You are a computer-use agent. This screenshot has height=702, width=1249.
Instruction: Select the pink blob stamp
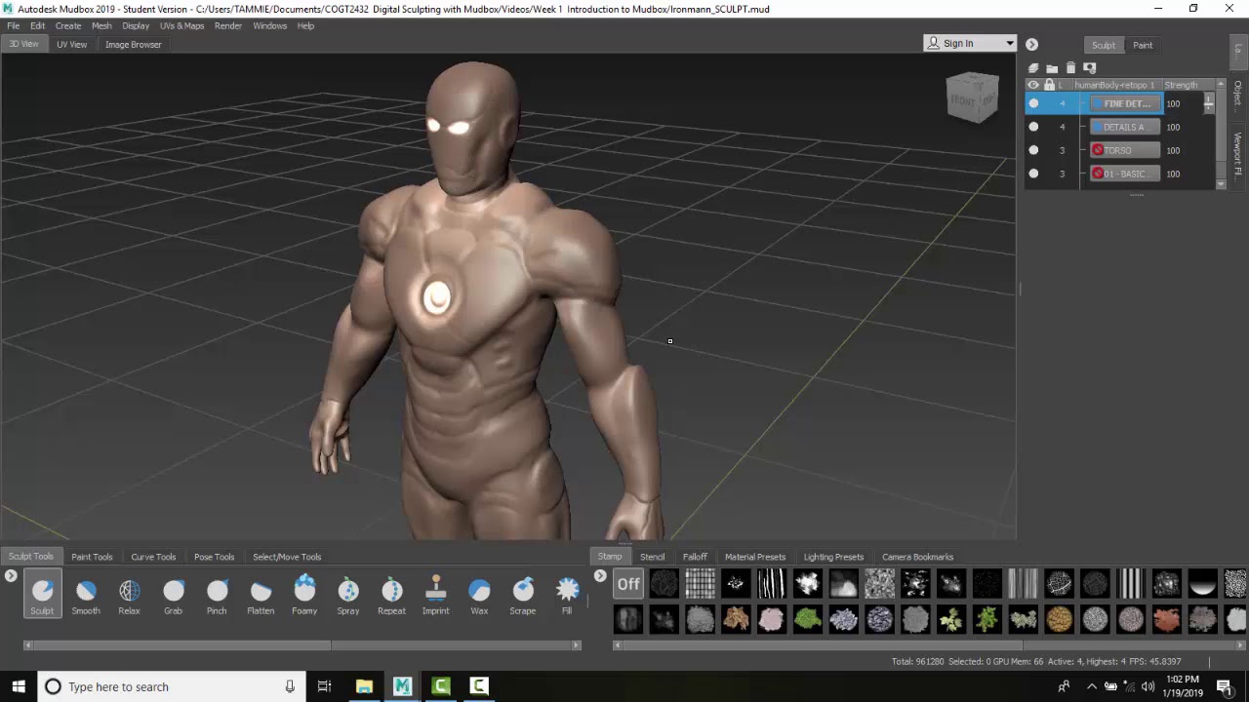[771, 619]
